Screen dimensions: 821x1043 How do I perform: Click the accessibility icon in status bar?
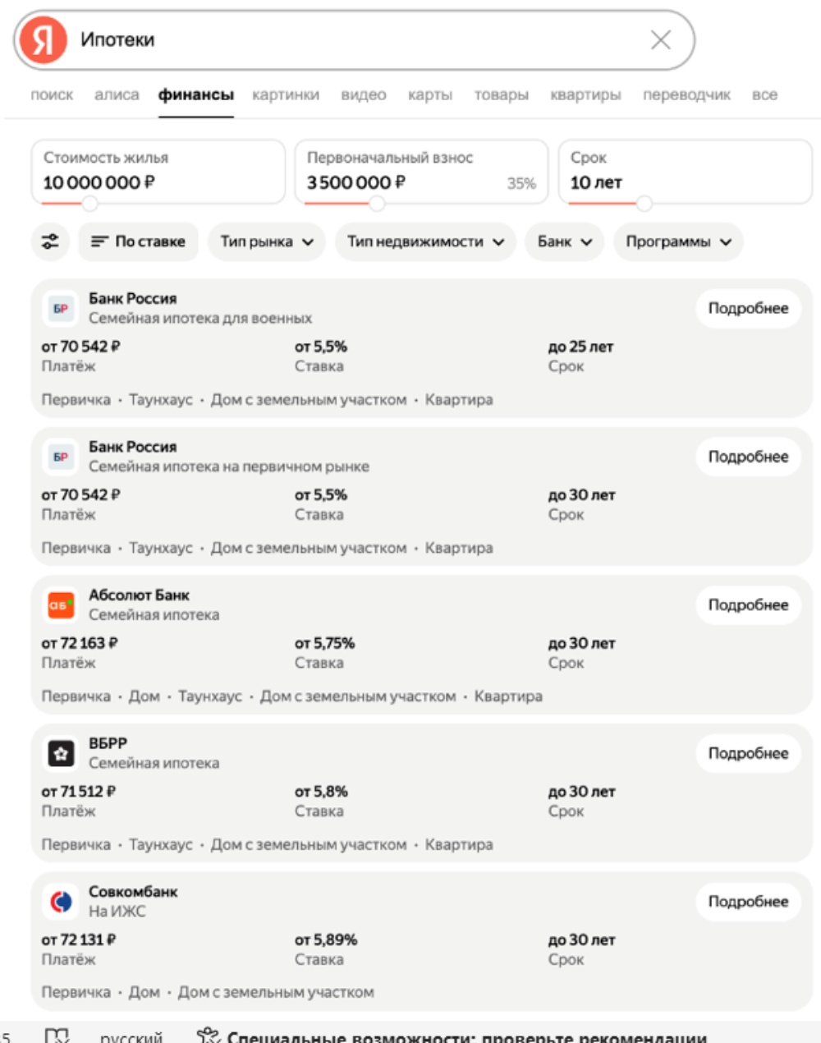(x=209, y=1036)
